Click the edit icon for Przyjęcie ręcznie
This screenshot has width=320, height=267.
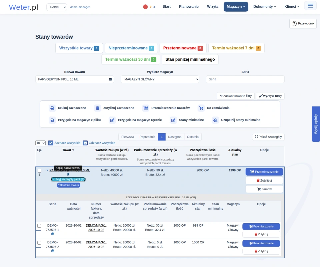coord(112,120)
